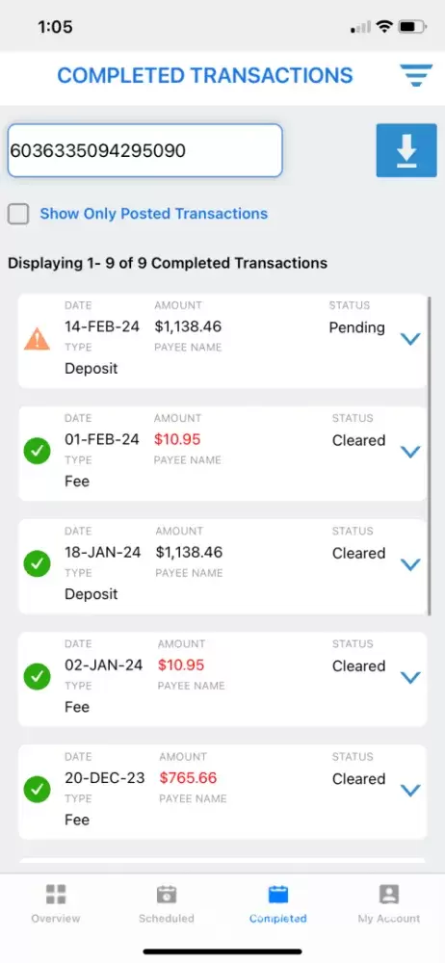Expand the 18-JAN-24 deposit chevron

click(x=410, y=564)
